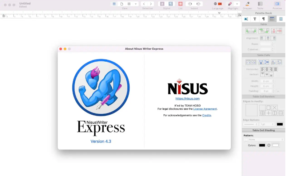Adjust the Rows stepper
Viewport: 286px width, 176px height.
pos(273,44)
